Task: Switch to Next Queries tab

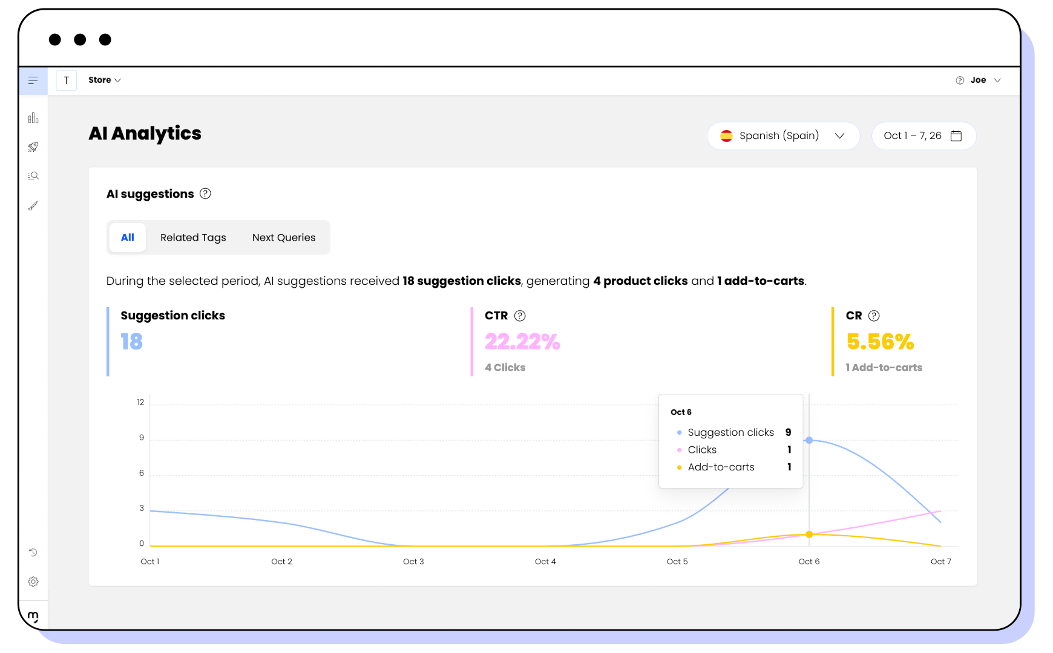Action: (284, 238)
